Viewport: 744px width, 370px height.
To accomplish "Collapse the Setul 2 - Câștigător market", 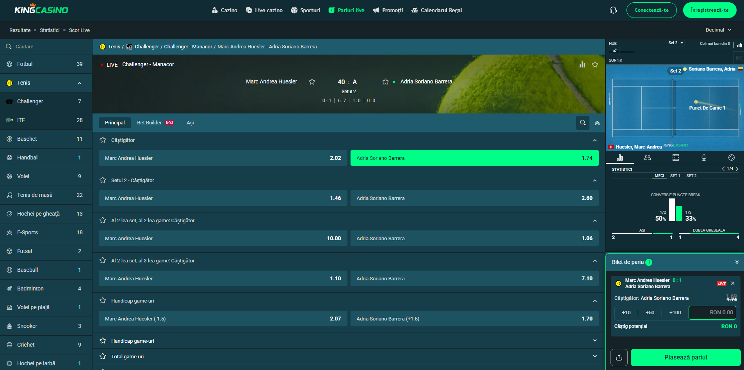I will (595, 181).
